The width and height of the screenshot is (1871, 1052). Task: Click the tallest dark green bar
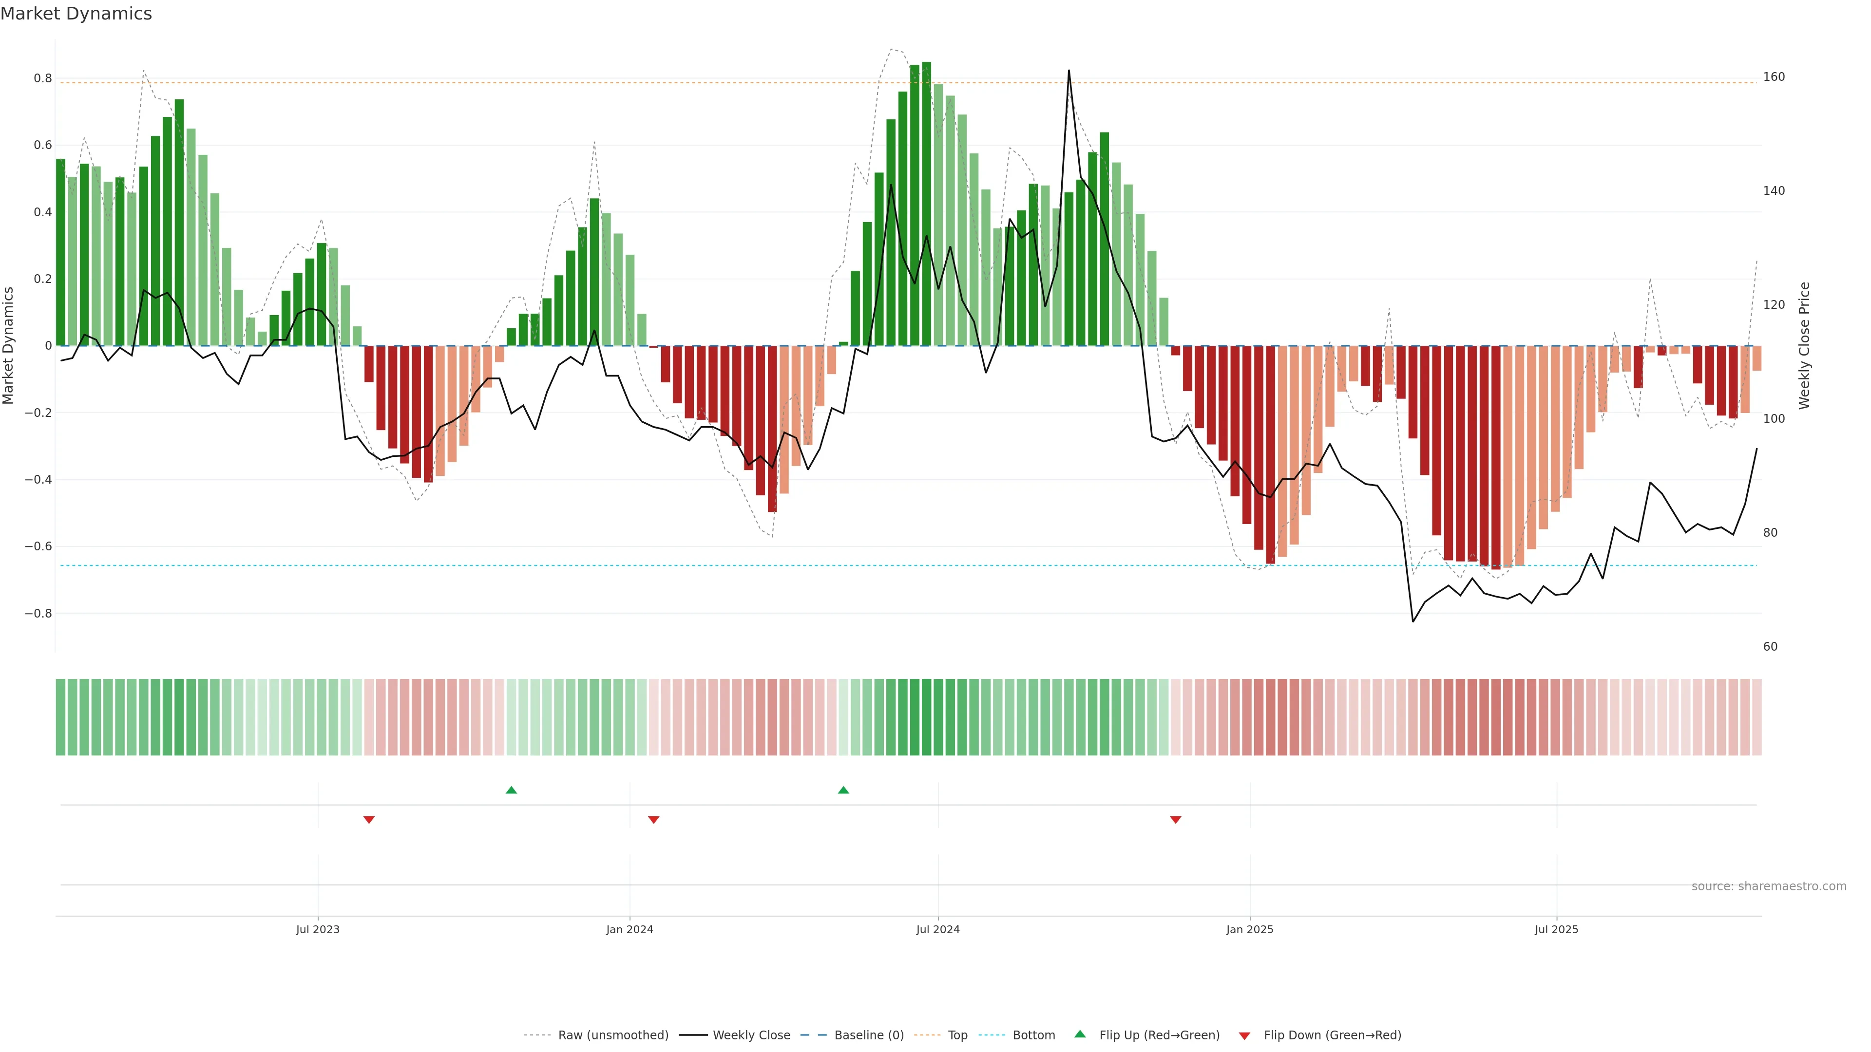click(x=926, y=203)
